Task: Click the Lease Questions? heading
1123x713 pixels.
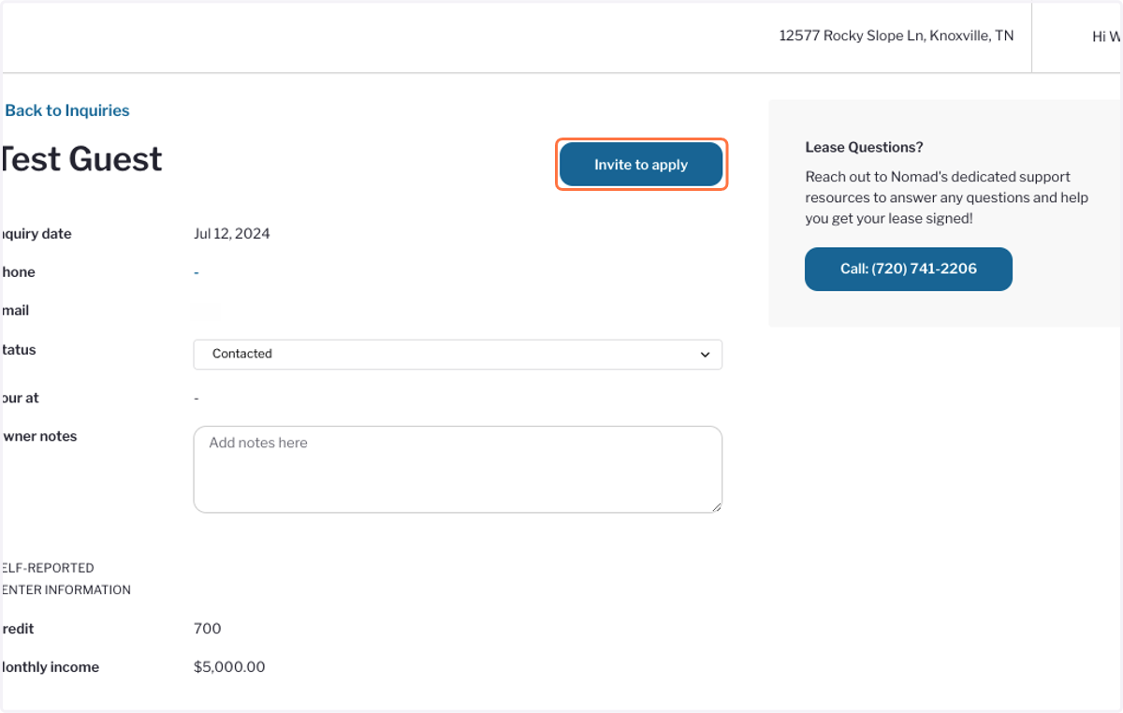Action: pos(864,147)
